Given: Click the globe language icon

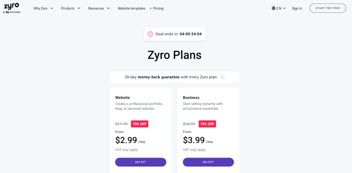Looking at the screenshot, I should (x=274, y=8).
